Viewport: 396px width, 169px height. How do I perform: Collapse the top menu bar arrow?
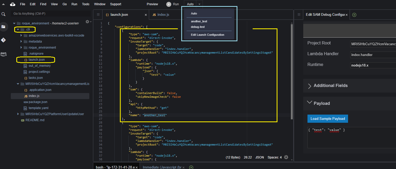coord(4,4)
